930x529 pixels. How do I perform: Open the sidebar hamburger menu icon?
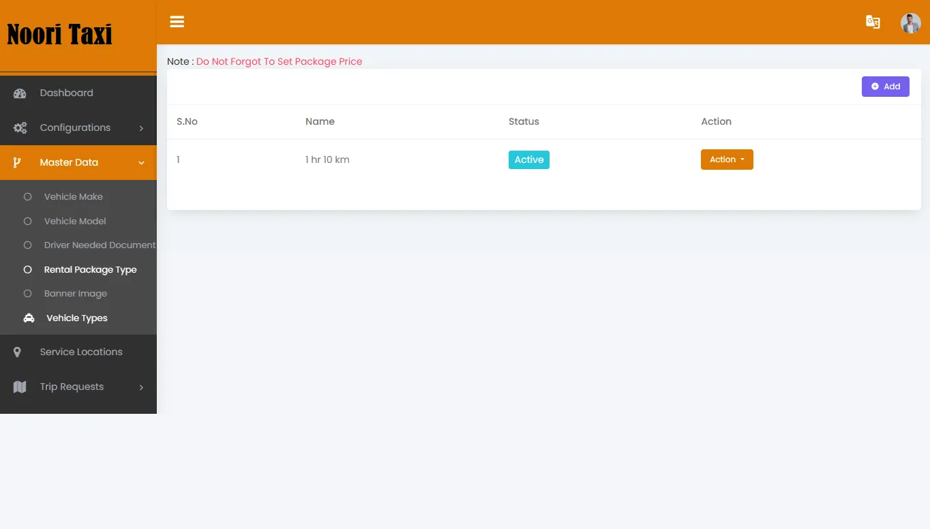177,21
